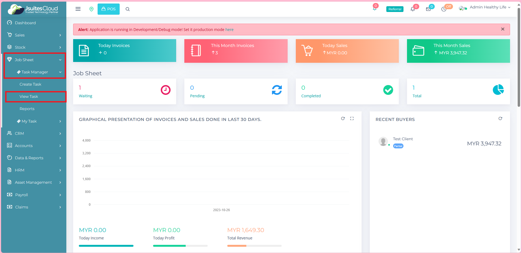Viewport: 522px width, 253px height.
Task: Click the hamburger menu icon
Action: 78,9
